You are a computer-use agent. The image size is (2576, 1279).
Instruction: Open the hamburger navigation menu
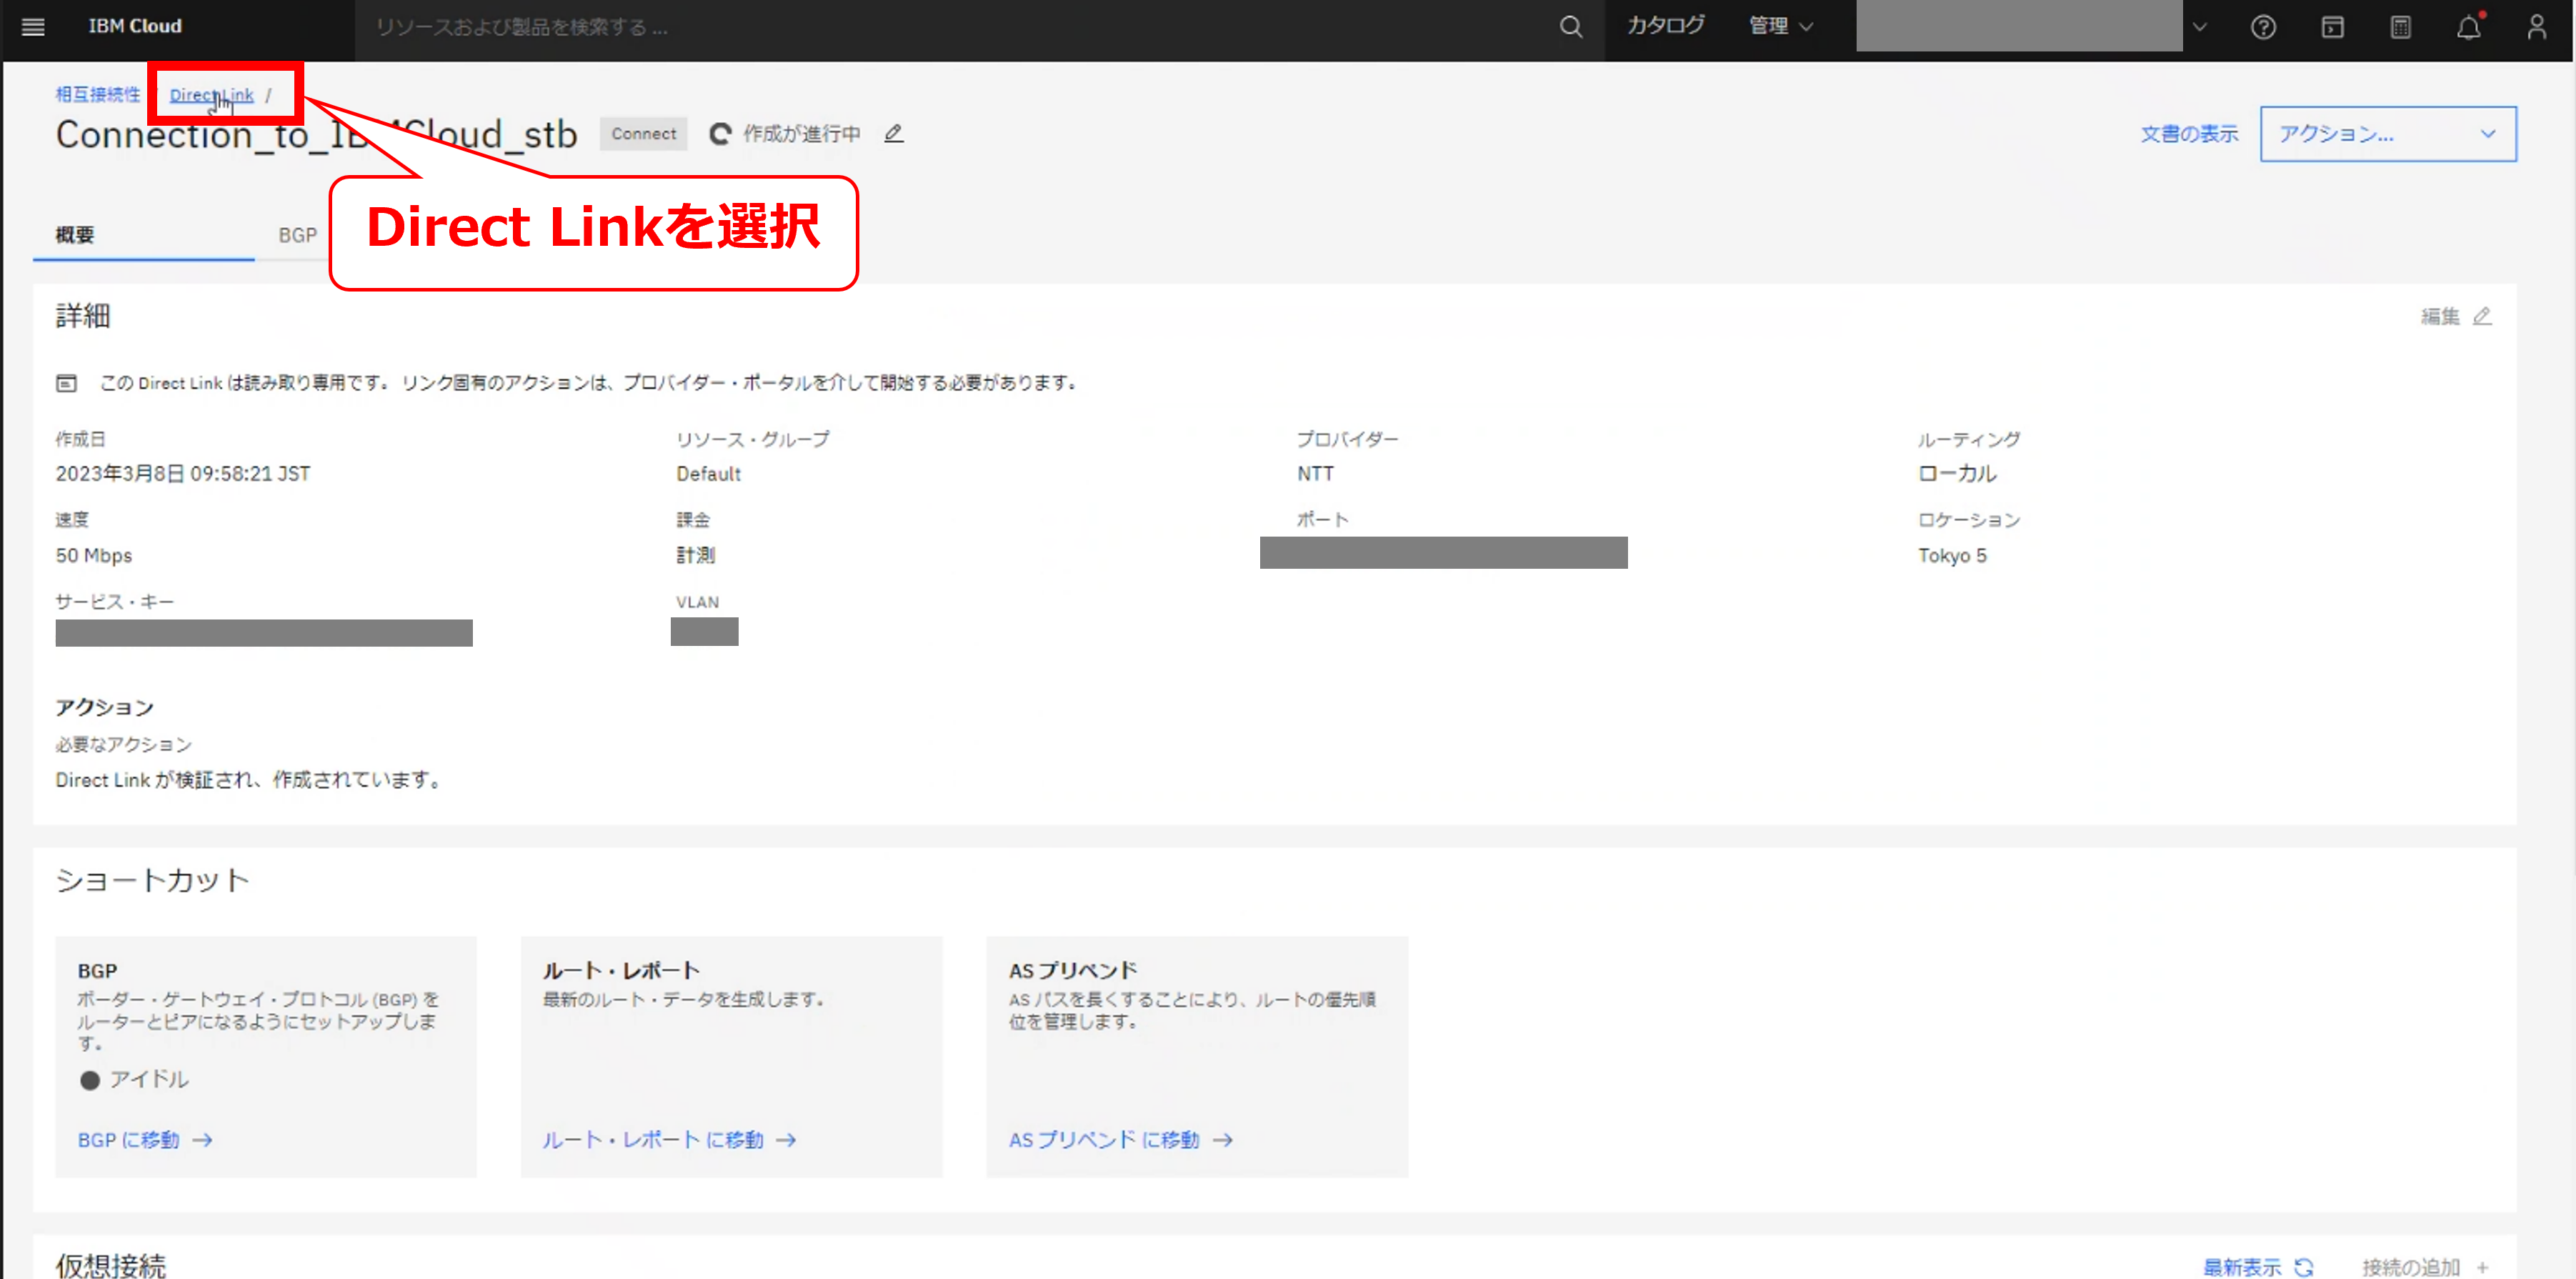33,27
